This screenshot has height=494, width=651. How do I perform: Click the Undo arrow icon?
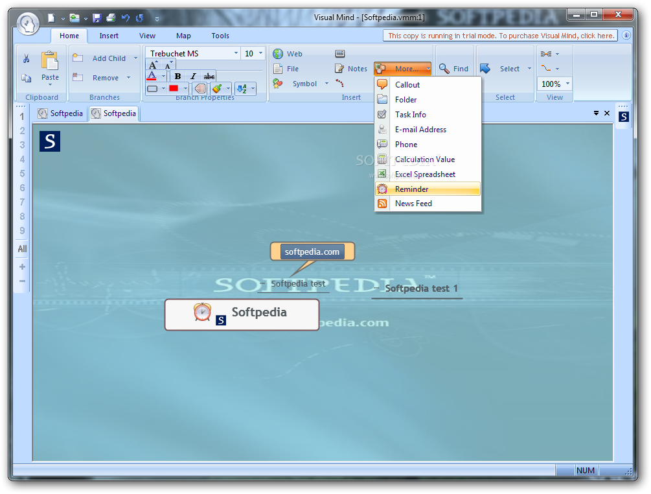(126, 18)
